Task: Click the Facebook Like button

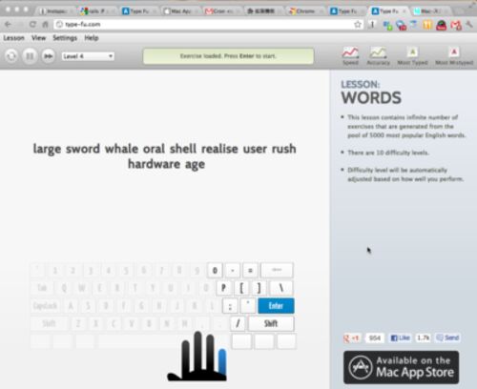Action: [401, 338]
